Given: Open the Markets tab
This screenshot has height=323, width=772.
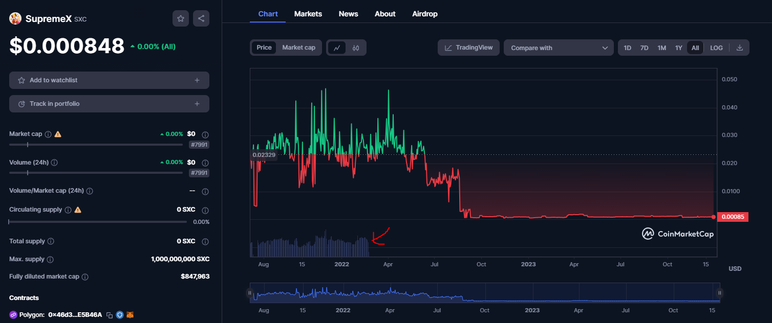Looking at the screenshot, I should tap(308, 14).
